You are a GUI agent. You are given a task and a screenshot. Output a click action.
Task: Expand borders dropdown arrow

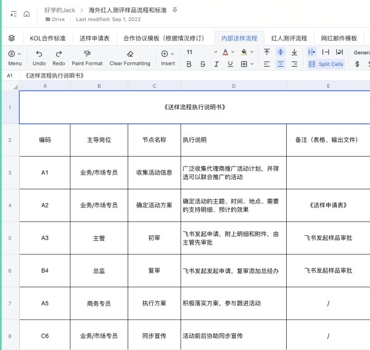click(x=252, y=64)
